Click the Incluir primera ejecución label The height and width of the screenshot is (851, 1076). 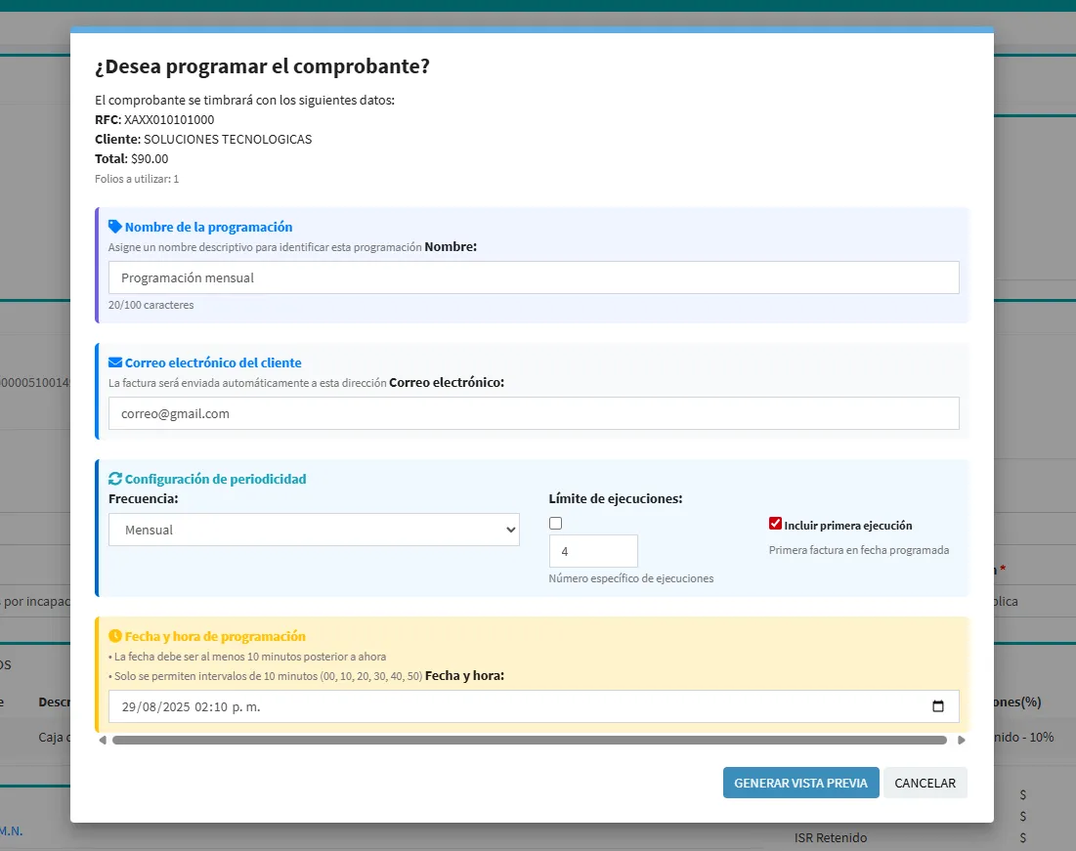point(848,525)
